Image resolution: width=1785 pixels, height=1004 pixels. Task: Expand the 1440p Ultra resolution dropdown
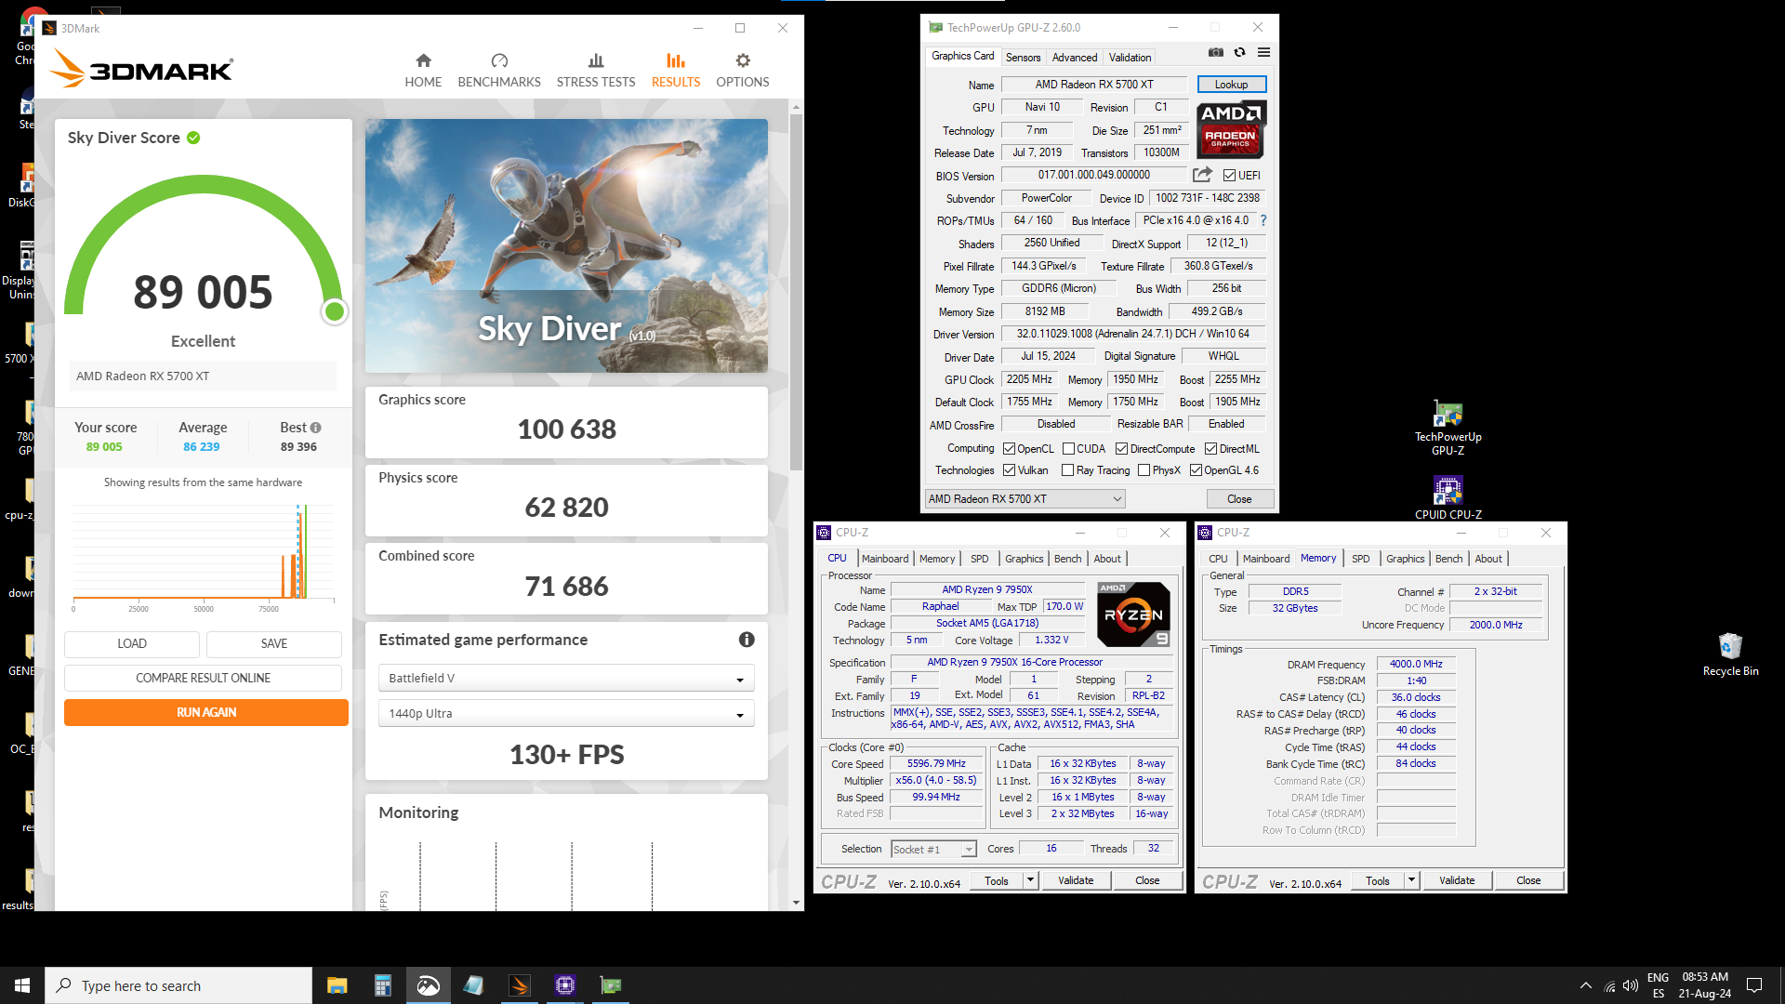point(566,714)
